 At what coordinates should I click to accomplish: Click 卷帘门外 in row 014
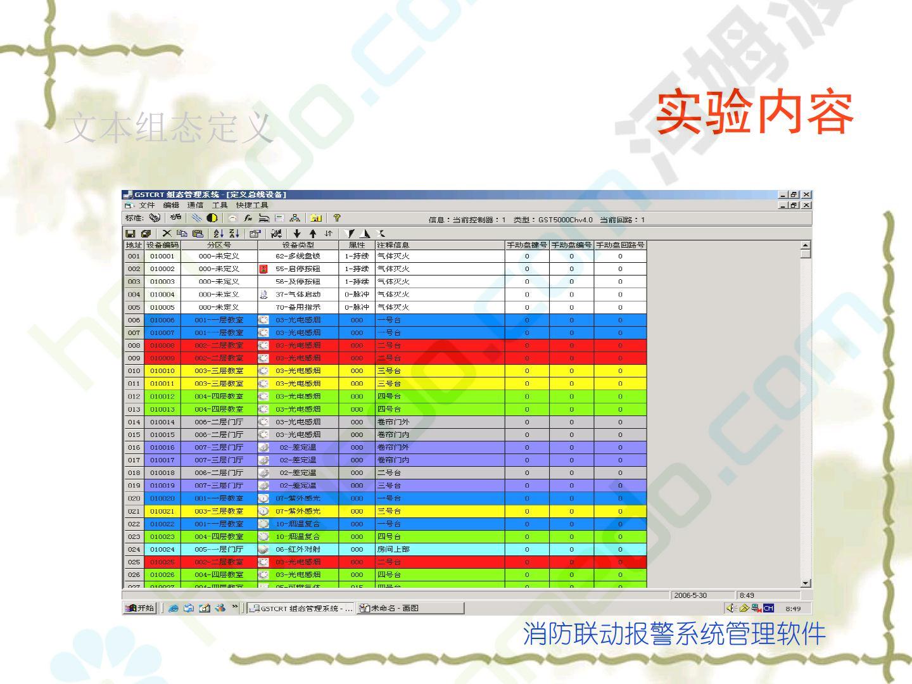440,422
